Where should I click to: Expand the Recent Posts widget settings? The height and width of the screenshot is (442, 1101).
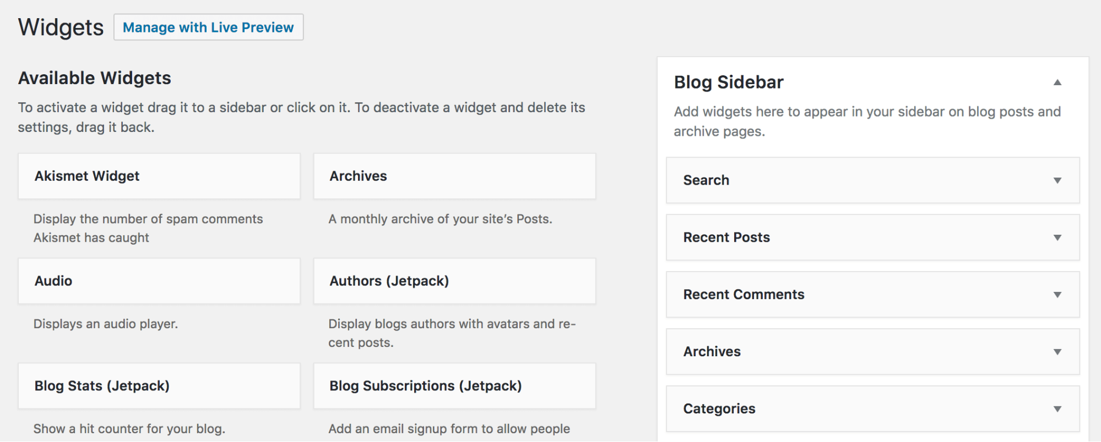tap(1057, 237)
